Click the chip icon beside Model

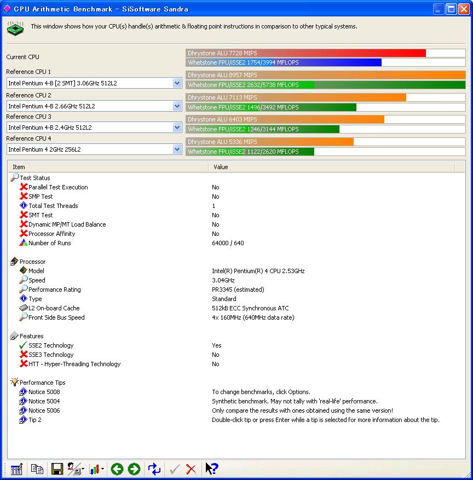pos(24,270)
